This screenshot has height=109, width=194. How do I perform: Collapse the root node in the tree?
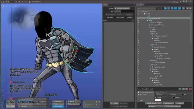(x=144, y=16)
